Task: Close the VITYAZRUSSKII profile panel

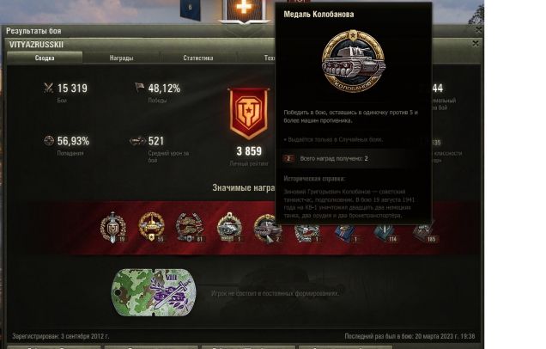Action: coord(476,43)
